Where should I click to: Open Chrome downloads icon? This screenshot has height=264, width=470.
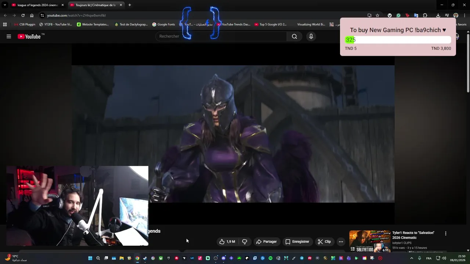(438, 15)
